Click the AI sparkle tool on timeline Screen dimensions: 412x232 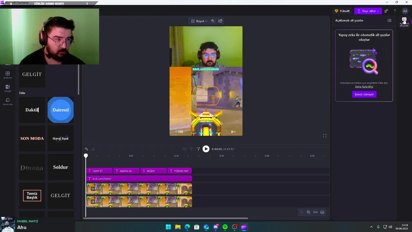[x=87, y=149]
